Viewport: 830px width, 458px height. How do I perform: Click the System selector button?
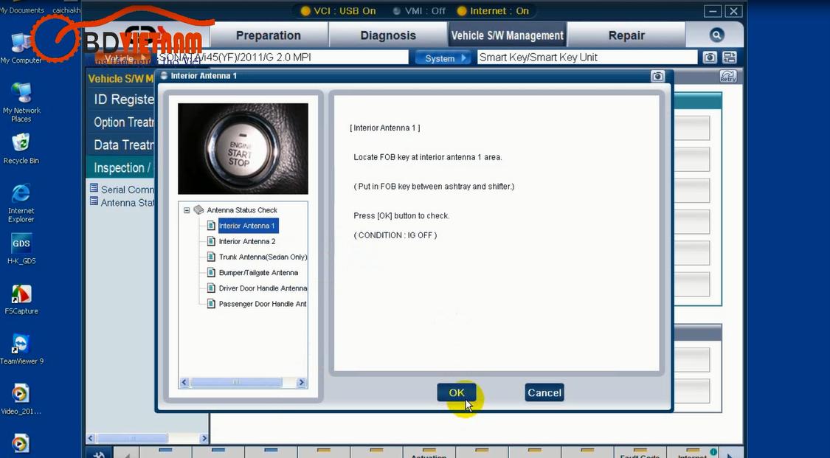click(x=443, y=58)
